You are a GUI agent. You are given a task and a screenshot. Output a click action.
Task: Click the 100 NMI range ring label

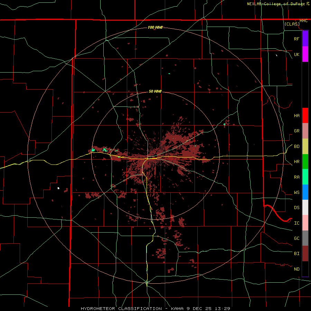point(155,27)
